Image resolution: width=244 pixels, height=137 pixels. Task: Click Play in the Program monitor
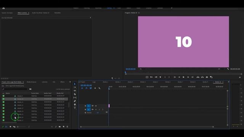pyautogui.click(x=183, y=77)
